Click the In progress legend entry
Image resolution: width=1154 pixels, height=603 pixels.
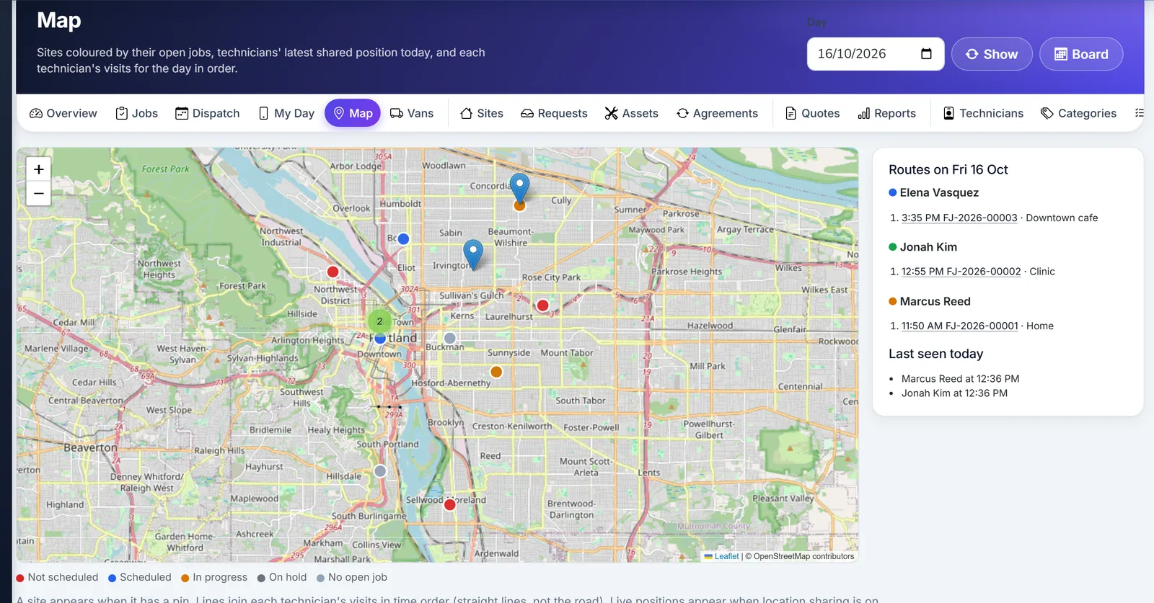click(x=214, y=577)
